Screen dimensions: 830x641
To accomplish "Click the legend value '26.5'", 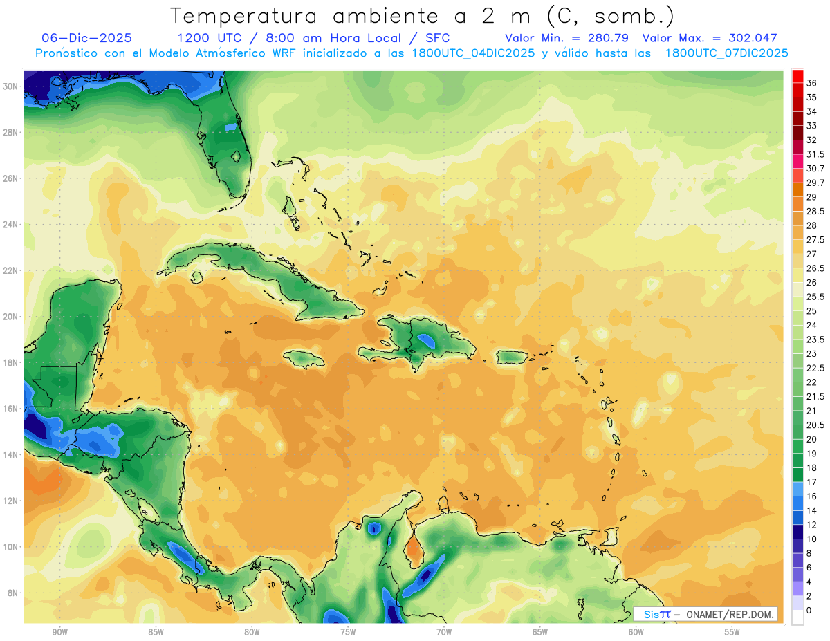I will click(815, 268).
